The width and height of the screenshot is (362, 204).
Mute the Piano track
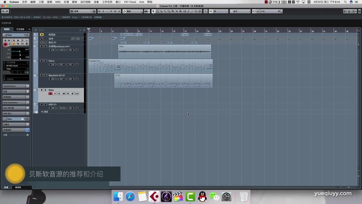(x=42, y=61)
